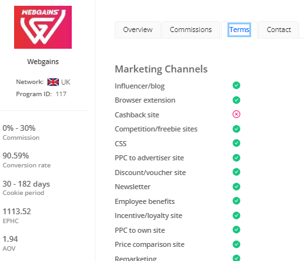
Task: Select the Terms tab
Action: 239,29
